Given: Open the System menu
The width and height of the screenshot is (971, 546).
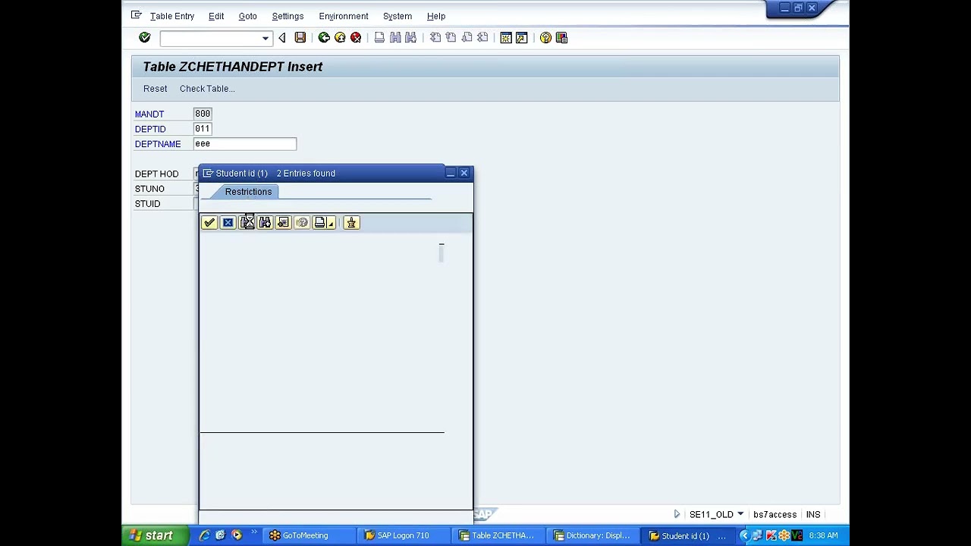Looking at the screenshot, I should coord(398,16).
